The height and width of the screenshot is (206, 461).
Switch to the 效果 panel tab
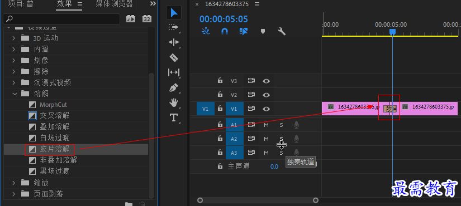click(x=65, y=4)
